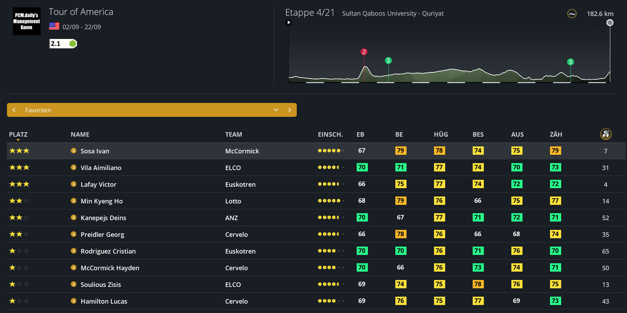This screenshot has height=313, width=627.
Task: Click the USA flag icon
Action: pyautogui.click(x=54, y=26)
